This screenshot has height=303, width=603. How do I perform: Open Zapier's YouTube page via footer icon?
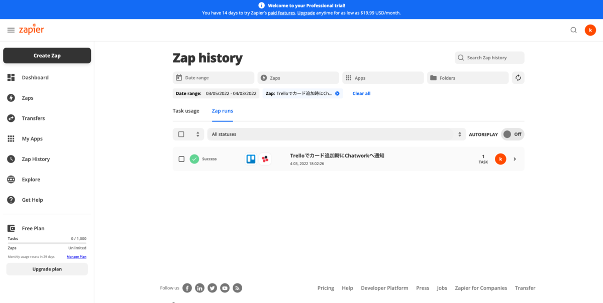pyautogui.click(x=225, y=288)
